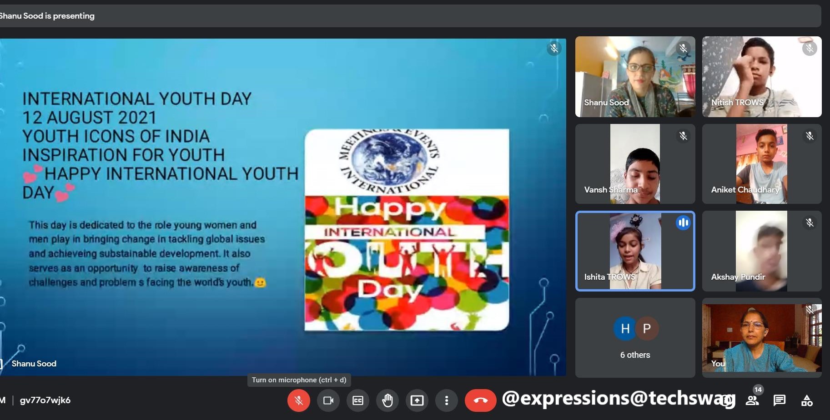Open the participants panel showing 14 people
830x420 pixels.
(753, 400)
